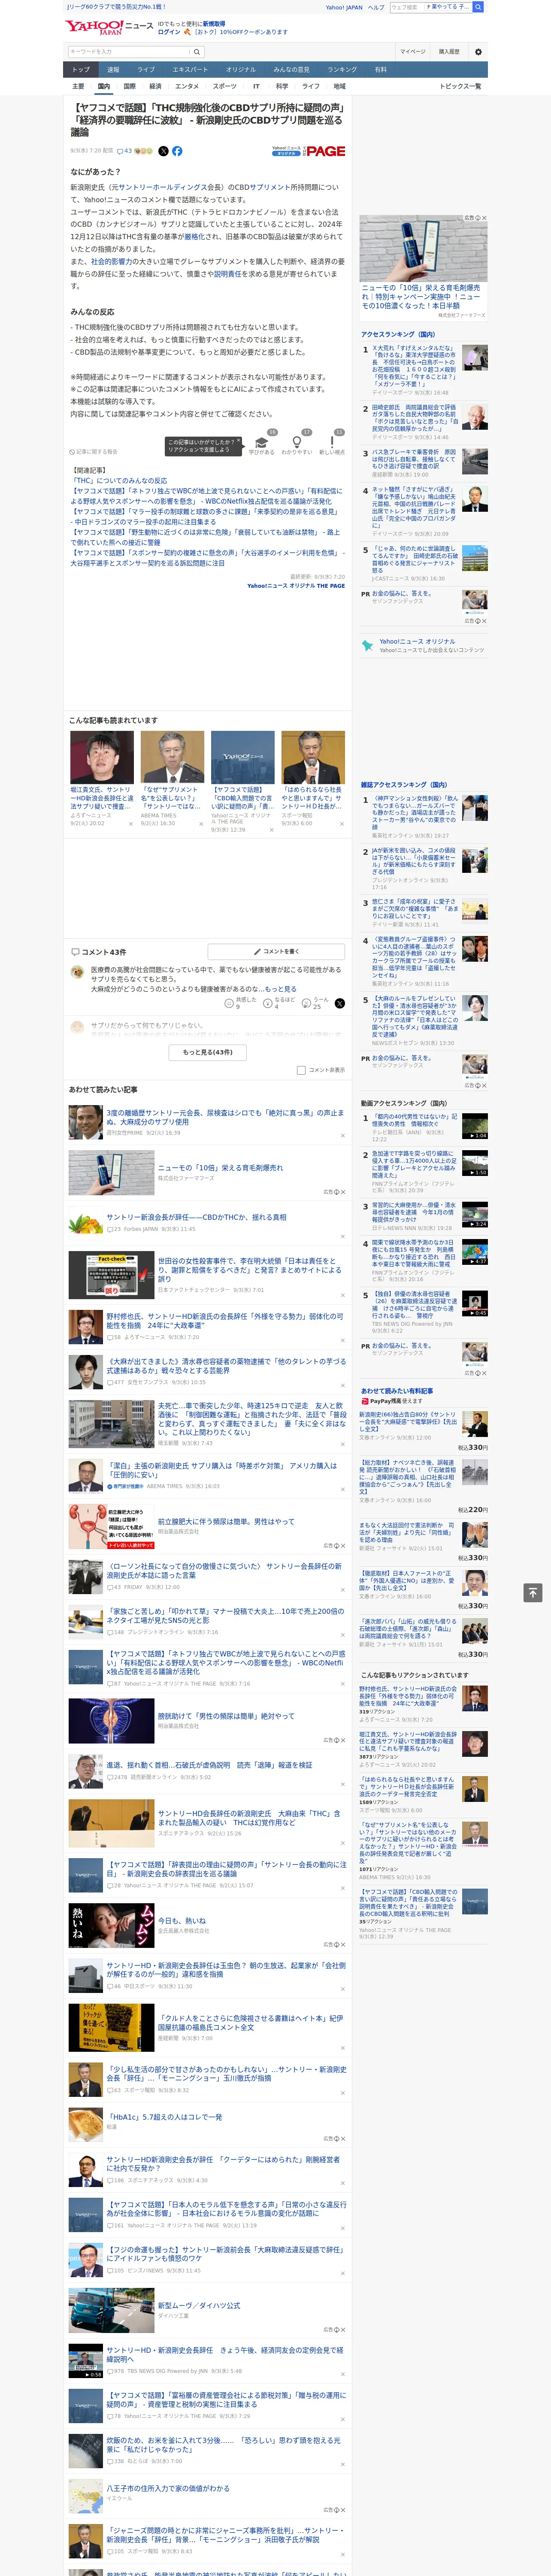The height and width of the screenshot is (2576, 551).
Task: React with 新しい視点 exclamation icon
Action: coord(332,442)
